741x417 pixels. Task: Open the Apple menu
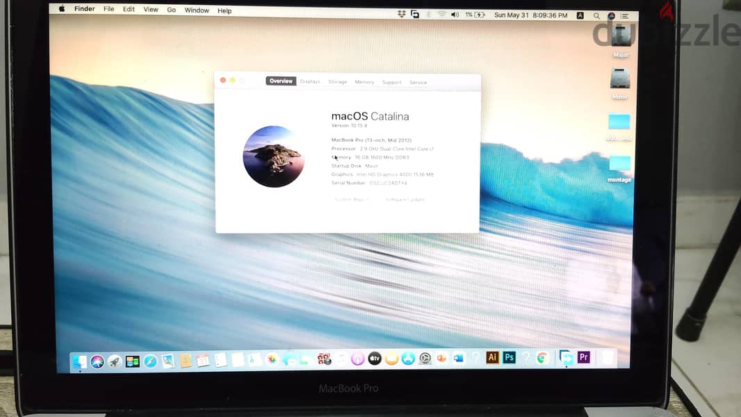[x=62, y=8]
